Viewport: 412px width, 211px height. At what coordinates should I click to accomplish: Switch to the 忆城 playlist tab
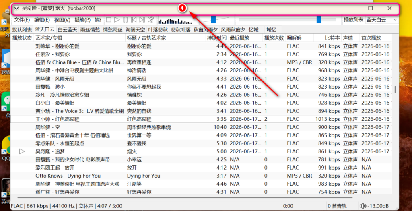(x=253, y=29)
